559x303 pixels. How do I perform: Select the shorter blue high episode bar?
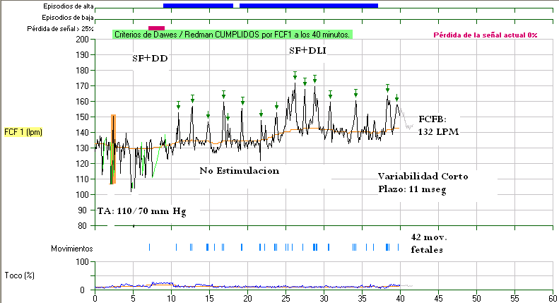tap(198, 6)
